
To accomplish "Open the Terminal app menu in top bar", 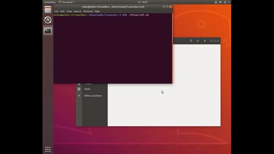I will point(67,2).
